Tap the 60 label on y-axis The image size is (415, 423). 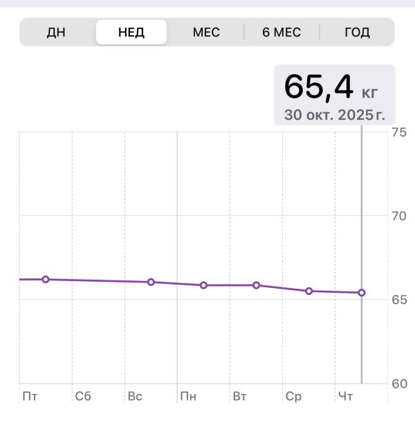[398, 383]
